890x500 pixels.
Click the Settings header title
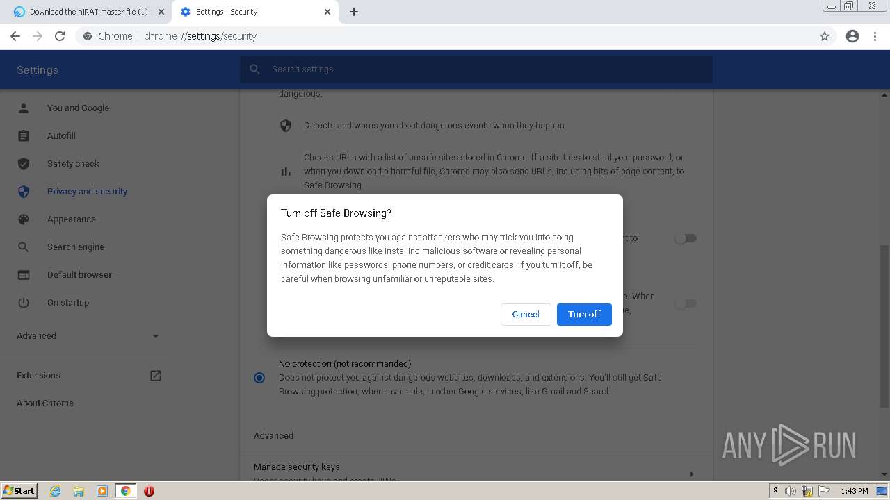38,70
